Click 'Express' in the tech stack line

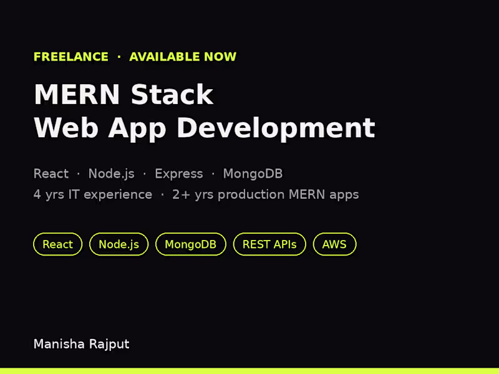[179, 174]
